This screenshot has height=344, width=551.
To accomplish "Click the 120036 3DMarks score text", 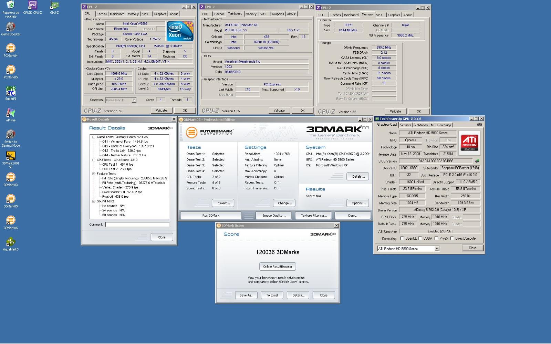I will pos(278,252).
